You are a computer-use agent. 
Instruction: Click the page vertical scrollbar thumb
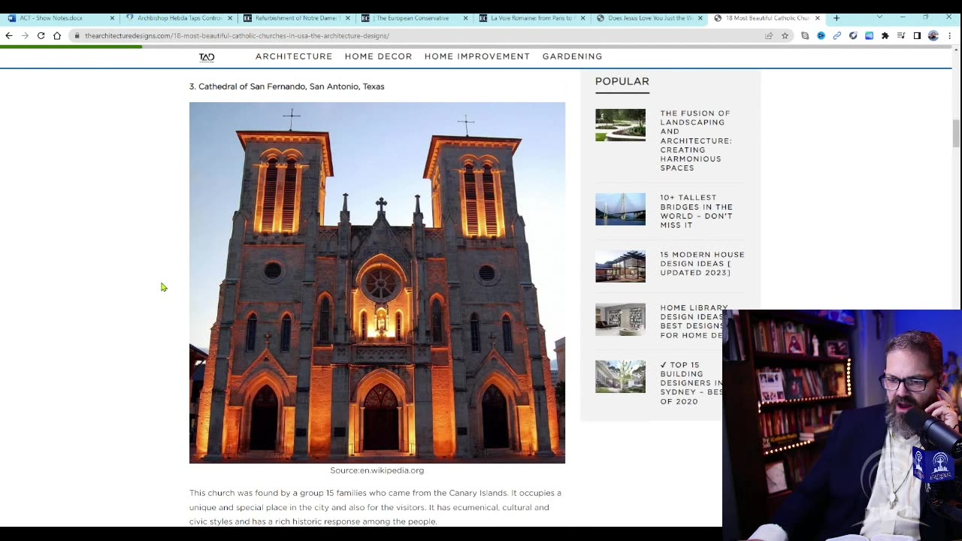[x=956, y=133]
